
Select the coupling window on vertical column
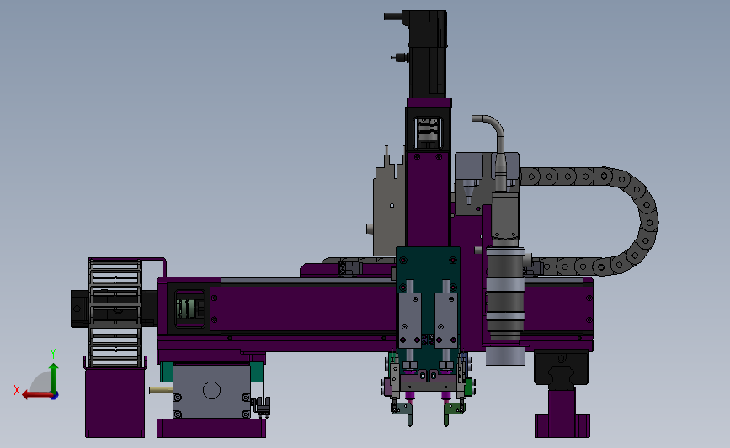tap(428, 133)
